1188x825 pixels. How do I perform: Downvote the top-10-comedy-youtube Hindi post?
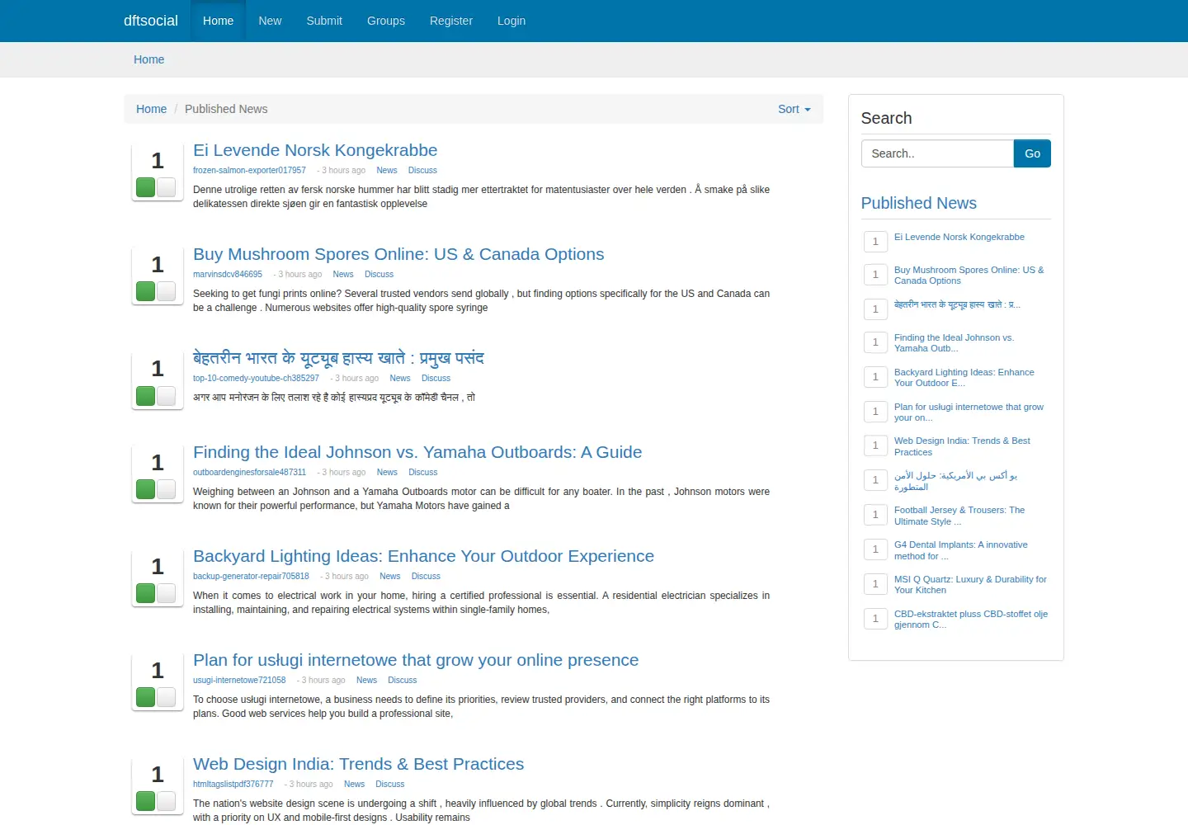[166, 395]
